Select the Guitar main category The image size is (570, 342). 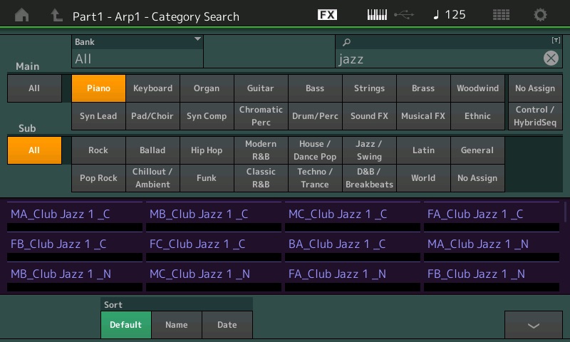point(261,88)
